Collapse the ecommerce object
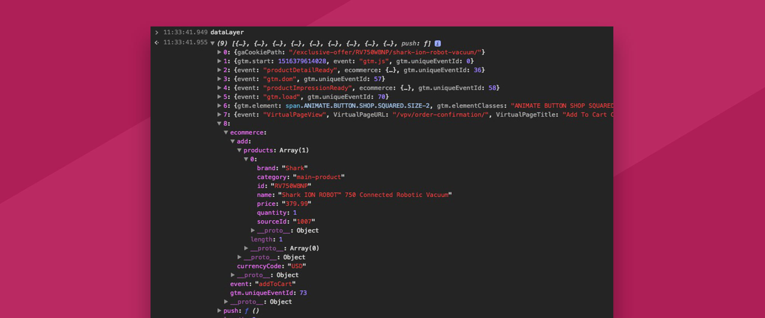Screen dimensions: 765x318 point(226,132)
